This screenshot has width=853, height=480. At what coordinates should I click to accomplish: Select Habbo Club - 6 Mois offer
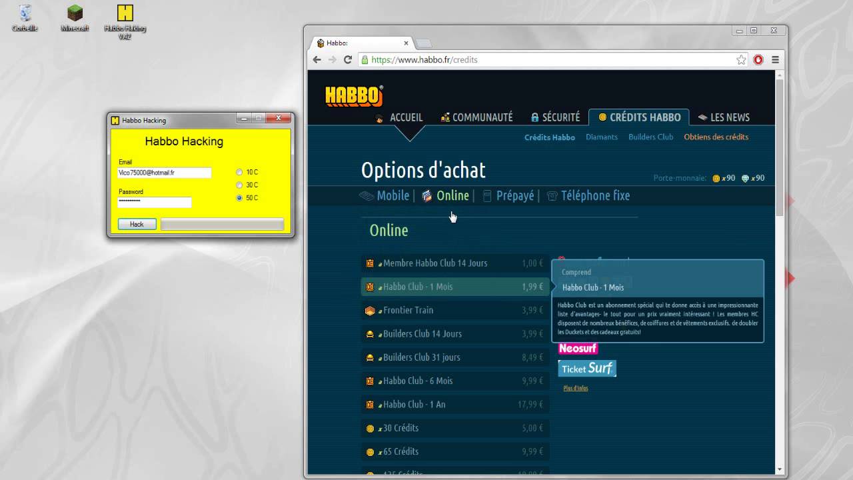click(455, 381)
